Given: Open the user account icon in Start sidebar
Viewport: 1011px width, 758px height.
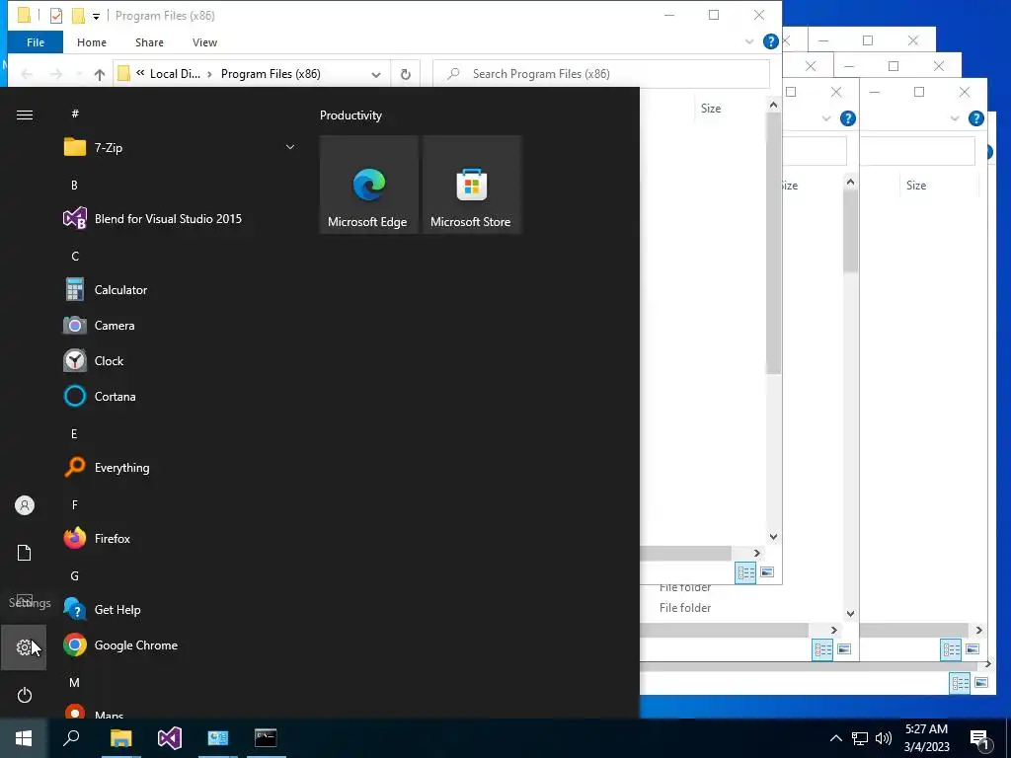Looking at the screenshot, I should coord(24,505).
